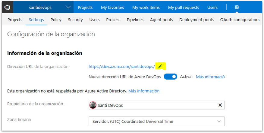
Task: Open the gear settings icon in header
Action: (237, 7)
